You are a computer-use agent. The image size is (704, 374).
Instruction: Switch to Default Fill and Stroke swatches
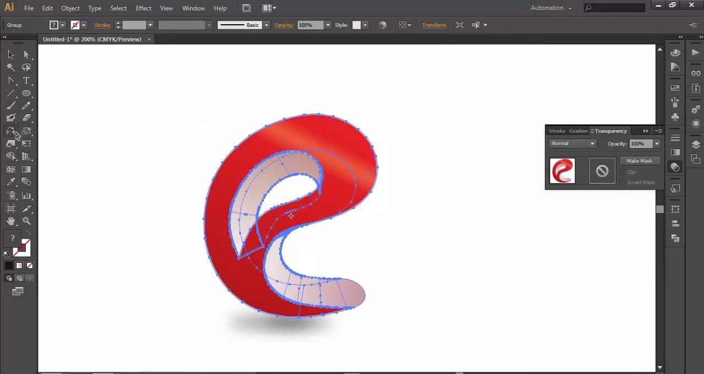pos(7,253)
